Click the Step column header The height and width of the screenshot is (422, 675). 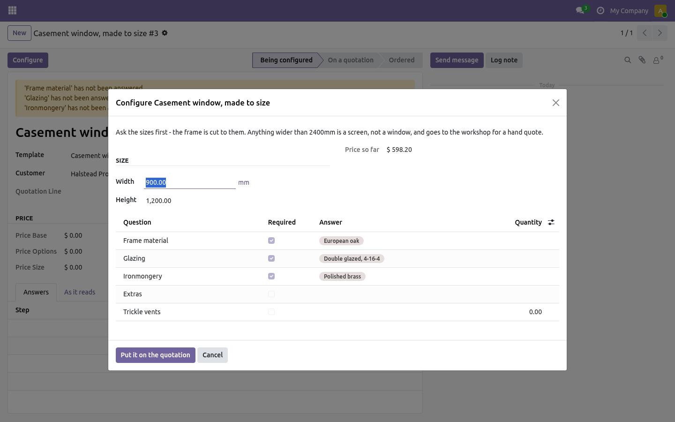(x=22, y=310)
